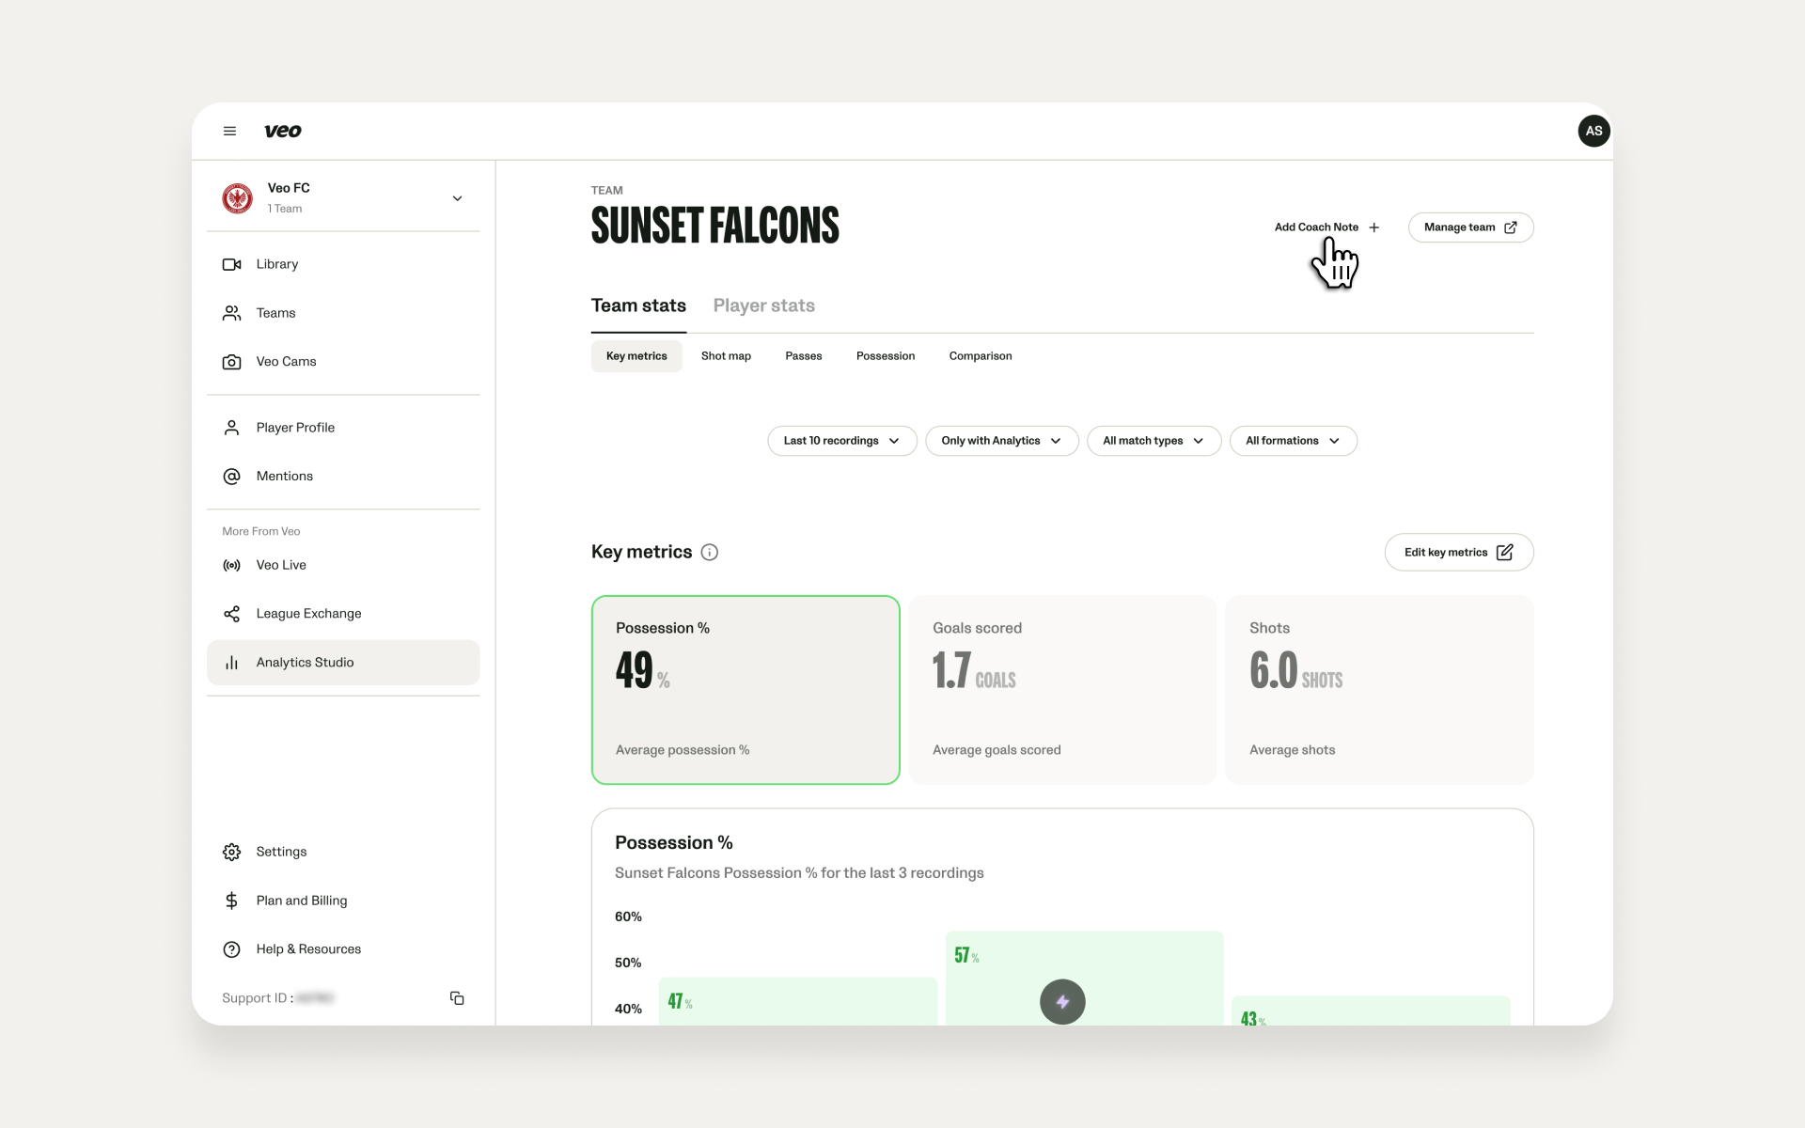Select the Possession sub-tab

tap(886, 356)
